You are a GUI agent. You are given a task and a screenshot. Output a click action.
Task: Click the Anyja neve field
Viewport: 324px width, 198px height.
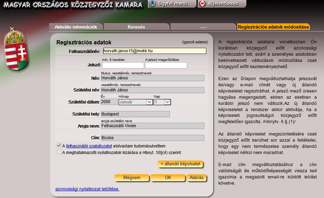point(152,126)
